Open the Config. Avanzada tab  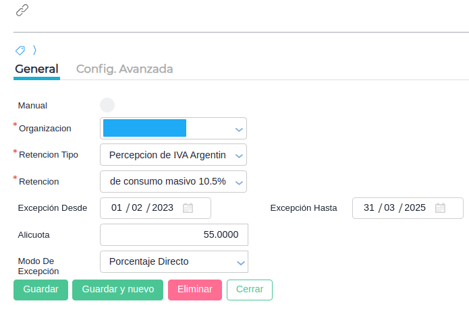124,69
